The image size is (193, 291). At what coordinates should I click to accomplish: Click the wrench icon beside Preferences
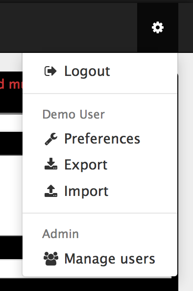click(51, 139)
